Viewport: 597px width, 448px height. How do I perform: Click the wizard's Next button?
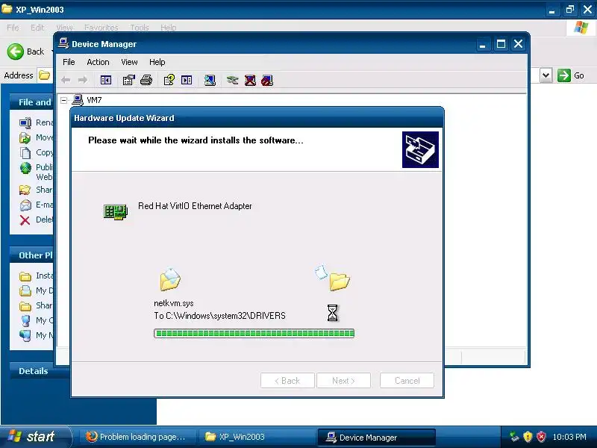343,381
